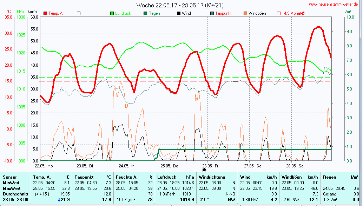Click the dark green Regen legend square
The height and width of the screenshot is (206, 363).
145,13
